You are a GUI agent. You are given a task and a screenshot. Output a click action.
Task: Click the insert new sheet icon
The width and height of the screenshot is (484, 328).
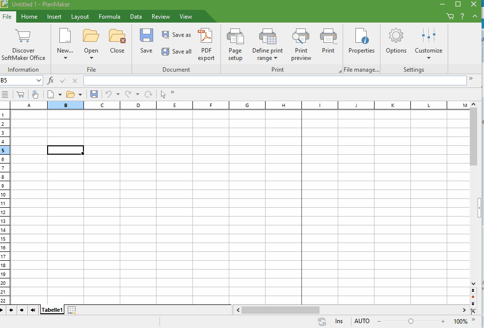[72, 310]
